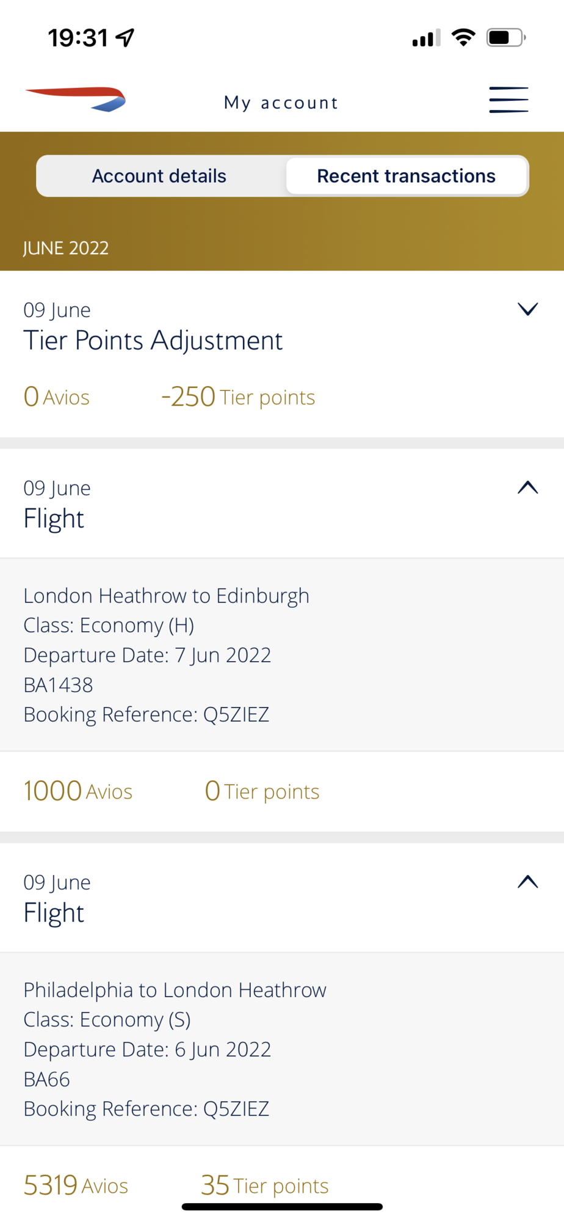The width and height of the screenshot is (564, 1222).
Task: Tap the JUNE 2022 section header
Action: coord(66,248)
